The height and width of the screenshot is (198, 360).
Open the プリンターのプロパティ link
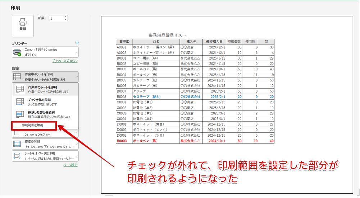click(65, 61)
